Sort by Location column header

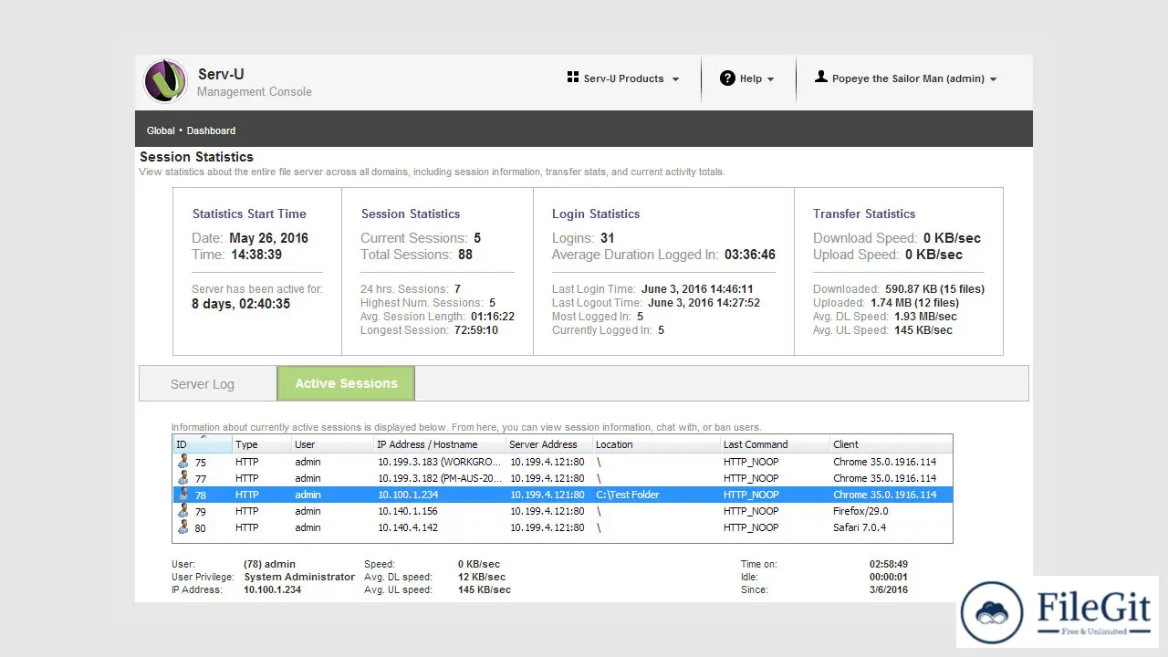[655, 444]
